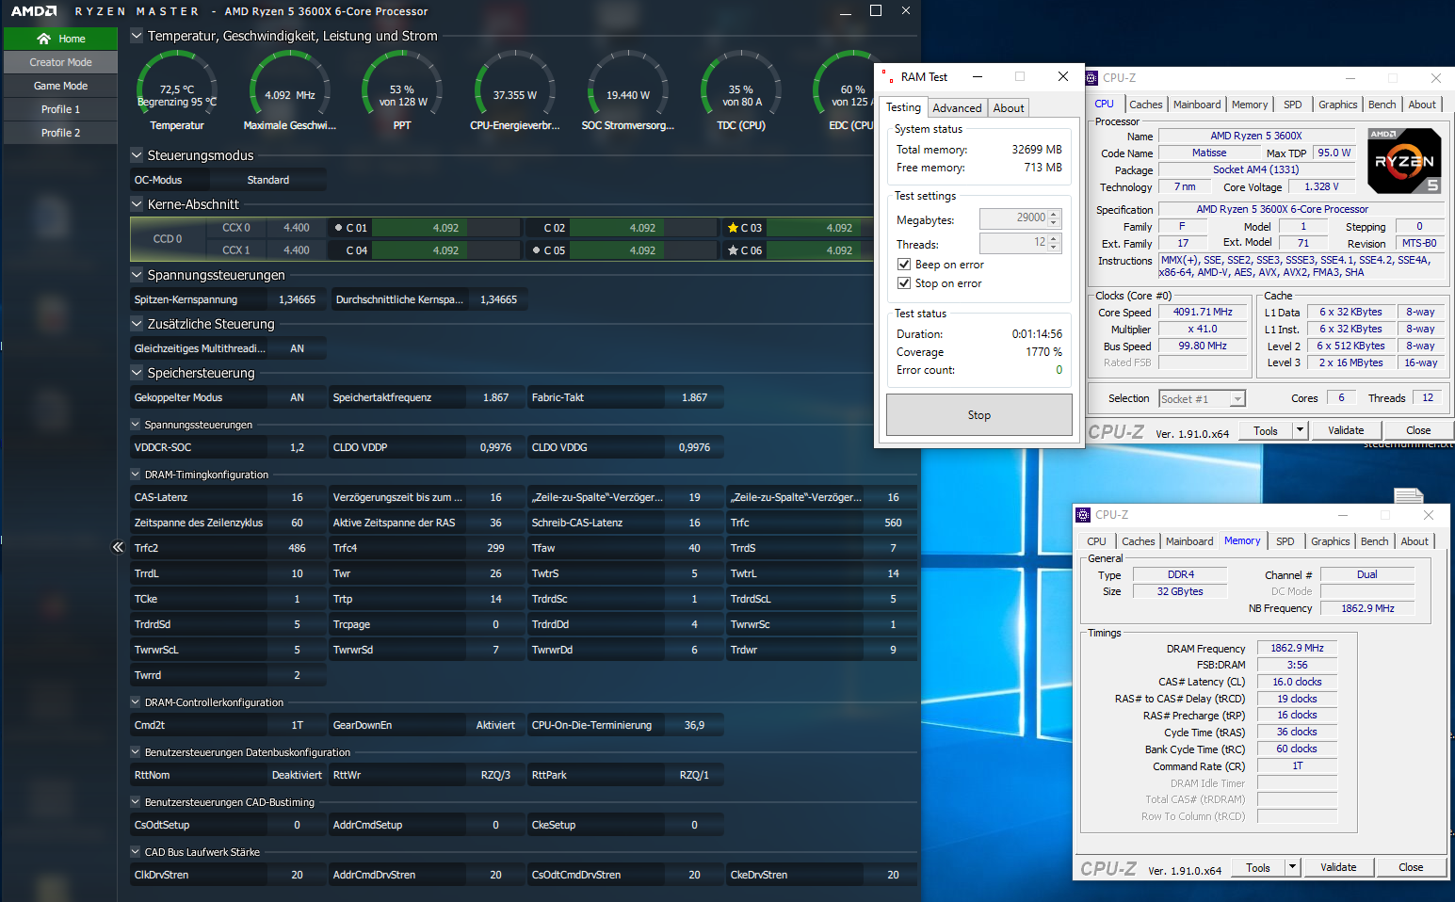Collapse the Steuerungsmodus section
Viewport: 1455px width, 902px height.
point(137,155)
